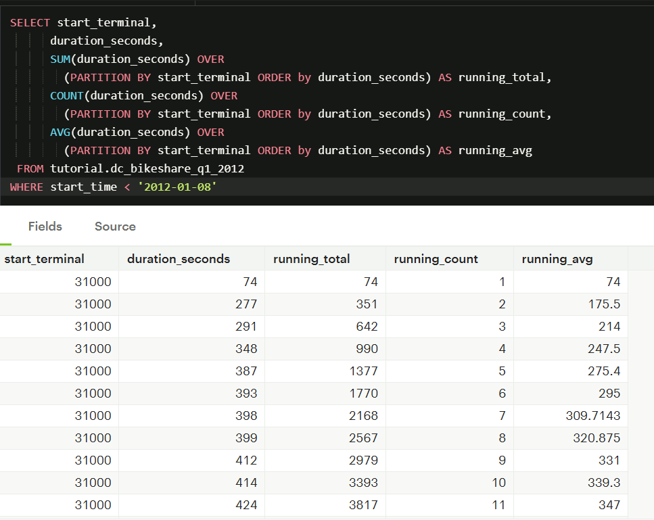654x520 pixels.
Task: Select running_total cell 351
Action: point(325,304)
